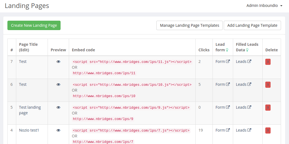View Leads for Nozio test1
Viewport: 289px width, 144px height.
click(243, 130)
